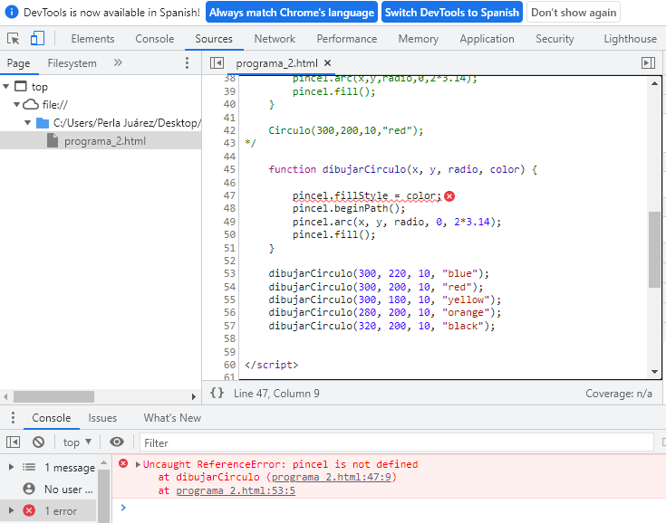666x523 pixels.
Task: Switch to the Application tab
Action: click(x=487, y=39)
